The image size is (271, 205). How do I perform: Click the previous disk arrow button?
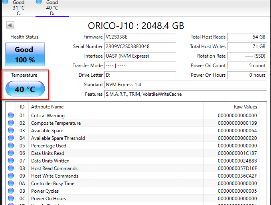pos(10,25)
